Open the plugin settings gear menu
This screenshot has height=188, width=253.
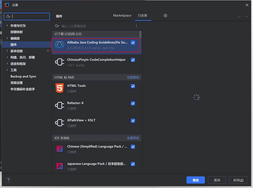pyautogui.click(x=165, y=16)
